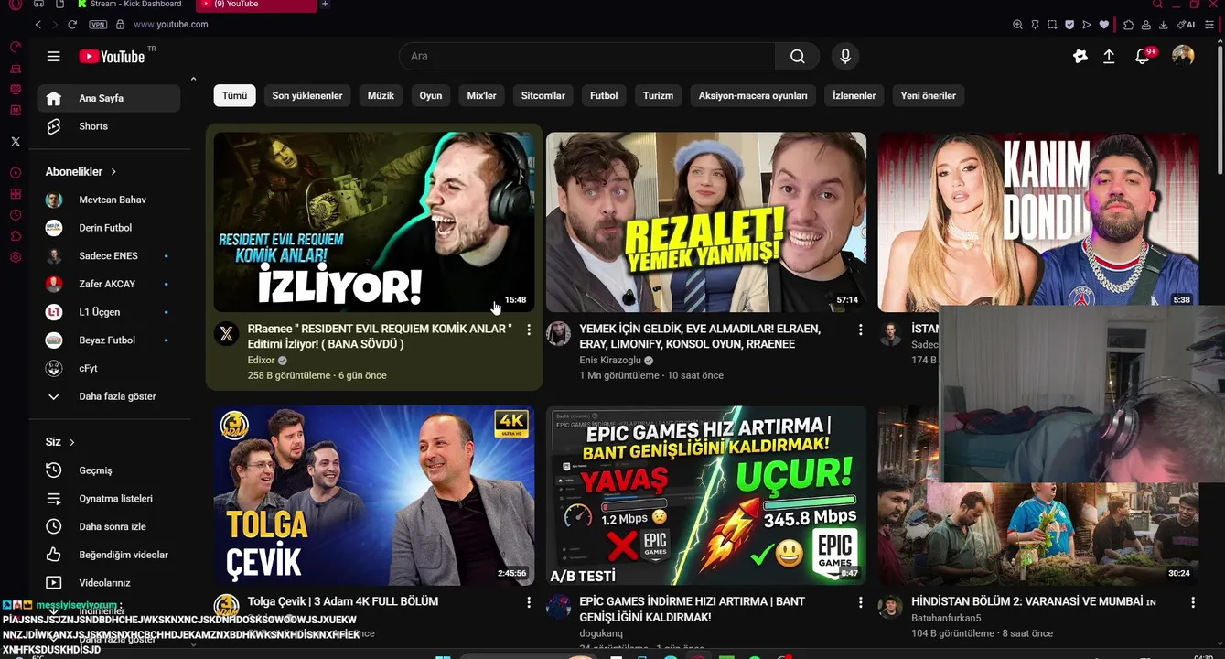
Task: Click the search magnifier button
Action: click(797, 57)
